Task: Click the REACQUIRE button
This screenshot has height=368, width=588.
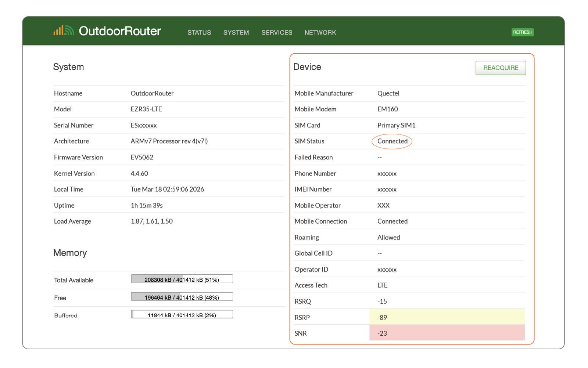Action: pos(501,68)
